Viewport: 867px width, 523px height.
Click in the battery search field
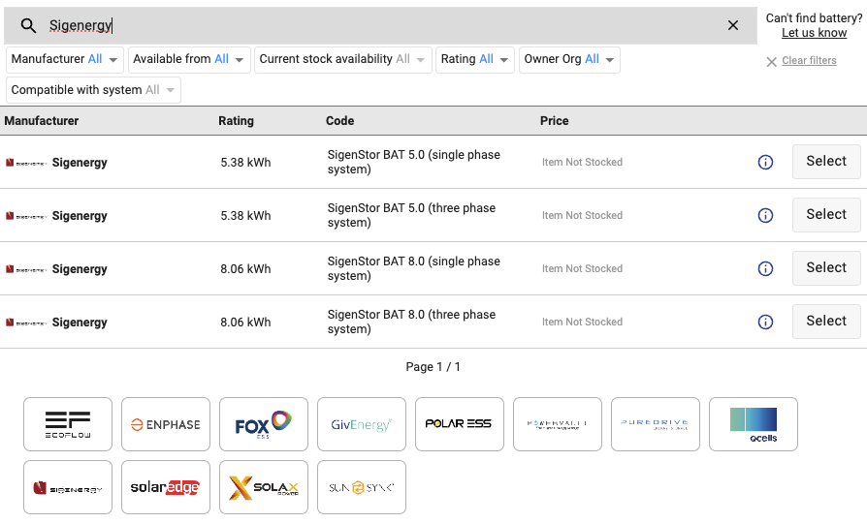(x=380, y=25)
